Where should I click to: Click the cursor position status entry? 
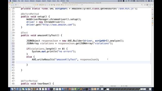[124, 86]
